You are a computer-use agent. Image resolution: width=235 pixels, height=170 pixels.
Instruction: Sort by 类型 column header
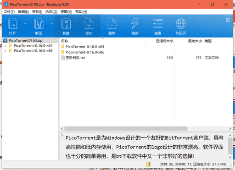tap(208, 41)
